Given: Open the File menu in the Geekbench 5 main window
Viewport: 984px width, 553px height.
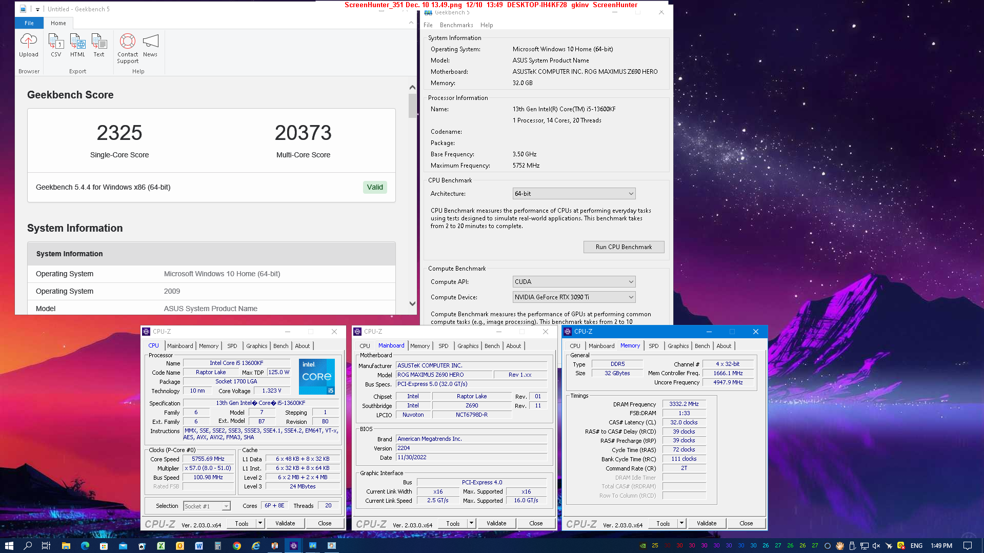Looking at the screenshot, I should [428, 25].
